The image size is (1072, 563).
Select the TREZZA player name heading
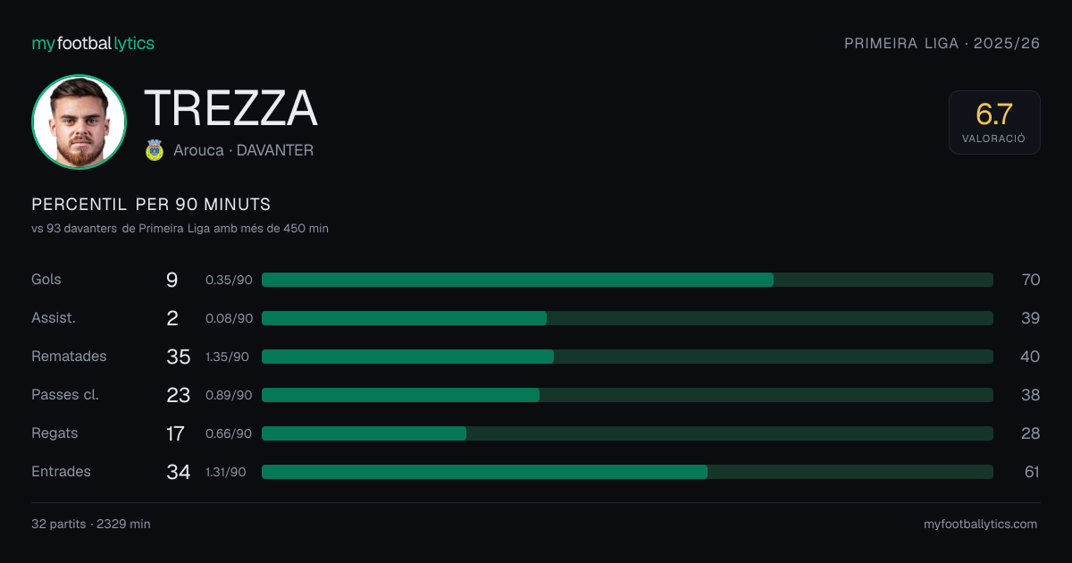[x=230, y=108]
